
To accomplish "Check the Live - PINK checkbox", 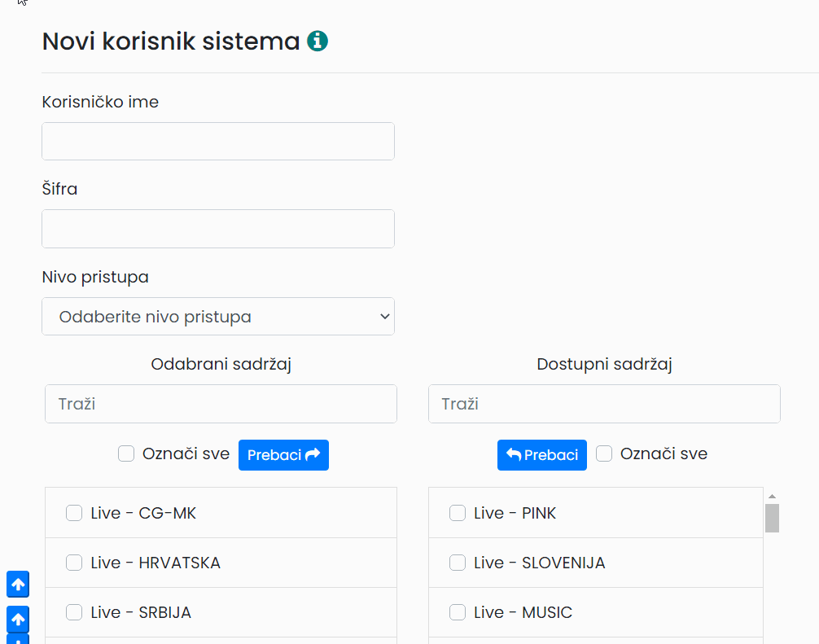I will 458,513.
